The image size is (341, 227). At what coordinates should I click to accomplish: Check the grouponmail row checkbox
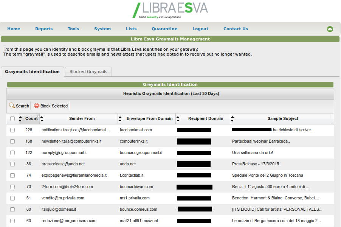tap(12, 152)
